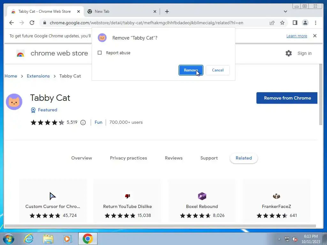Cancel the Remove Tabby Cat dialog
327x245 pixels.
click(x=218, y=70)
